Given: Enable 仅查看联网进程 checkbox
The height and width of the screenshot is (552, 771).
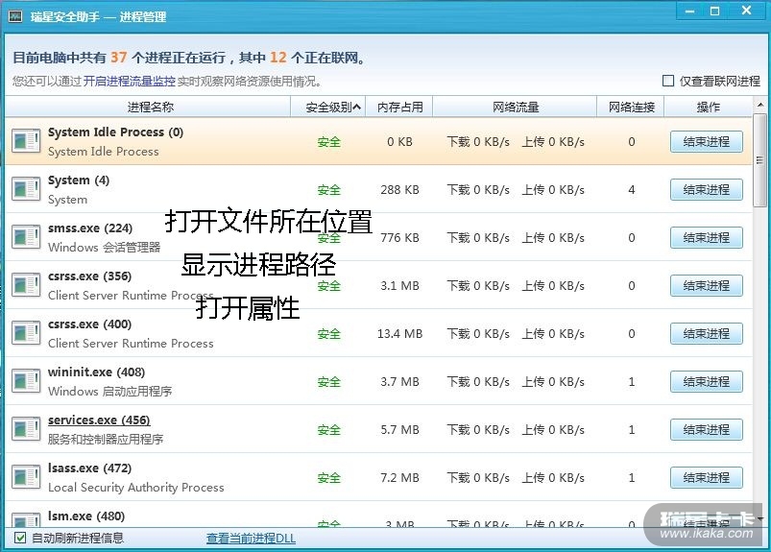Looking at the screenshot, I should coord(667,81).
